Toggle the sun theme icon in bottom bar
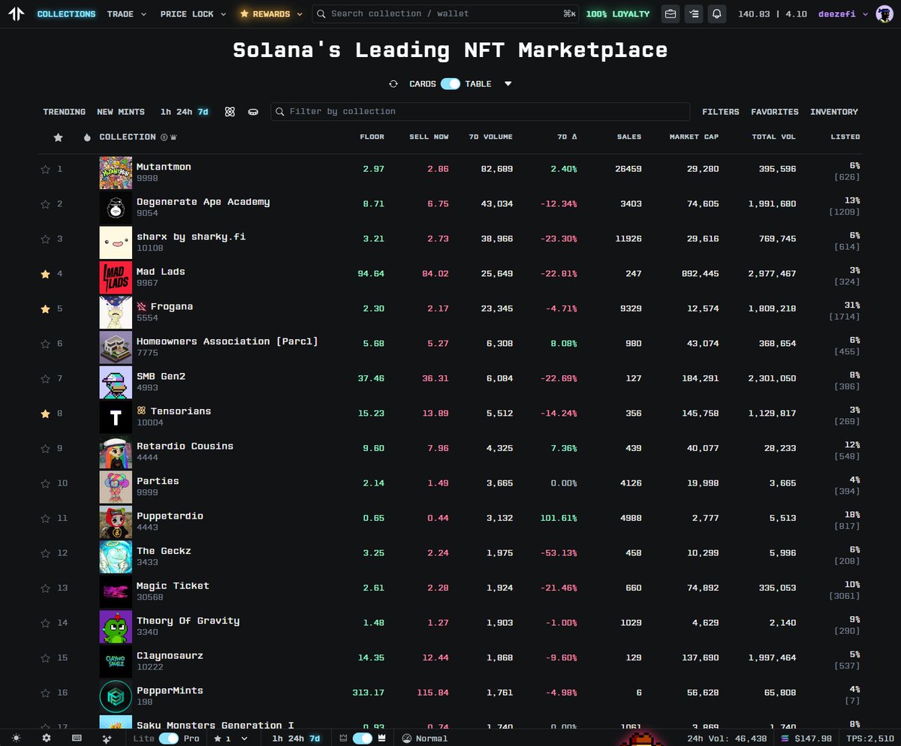901x746 pixels. point(17,738)
